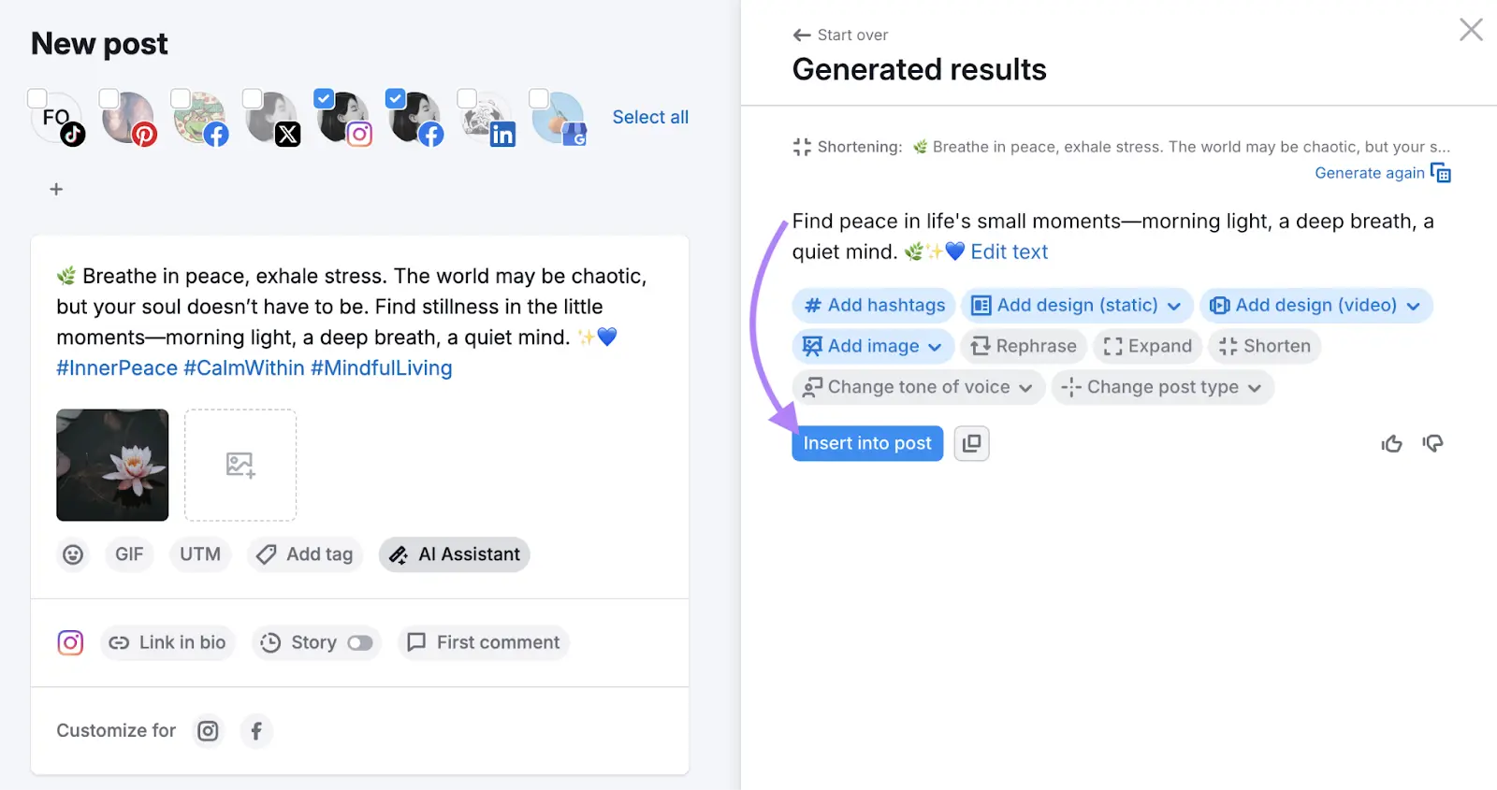Click the GIF icon
The width and height of the screenshot is (1497, 790).
[129, 554]
